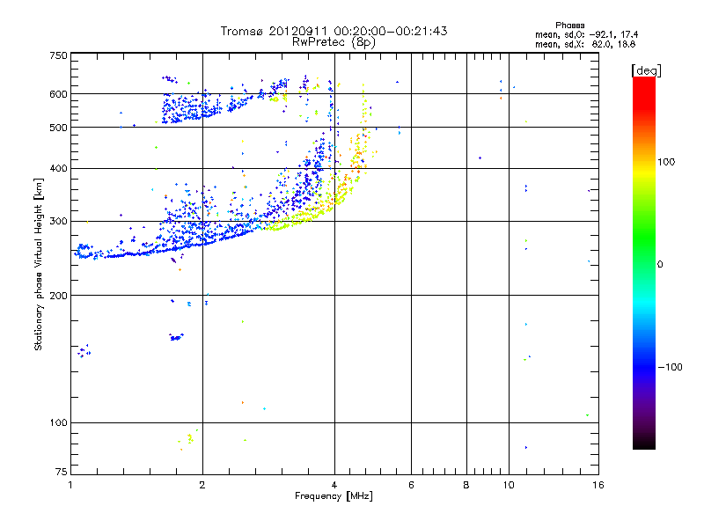Click the y-axis tick label '100'

[58, 423]
